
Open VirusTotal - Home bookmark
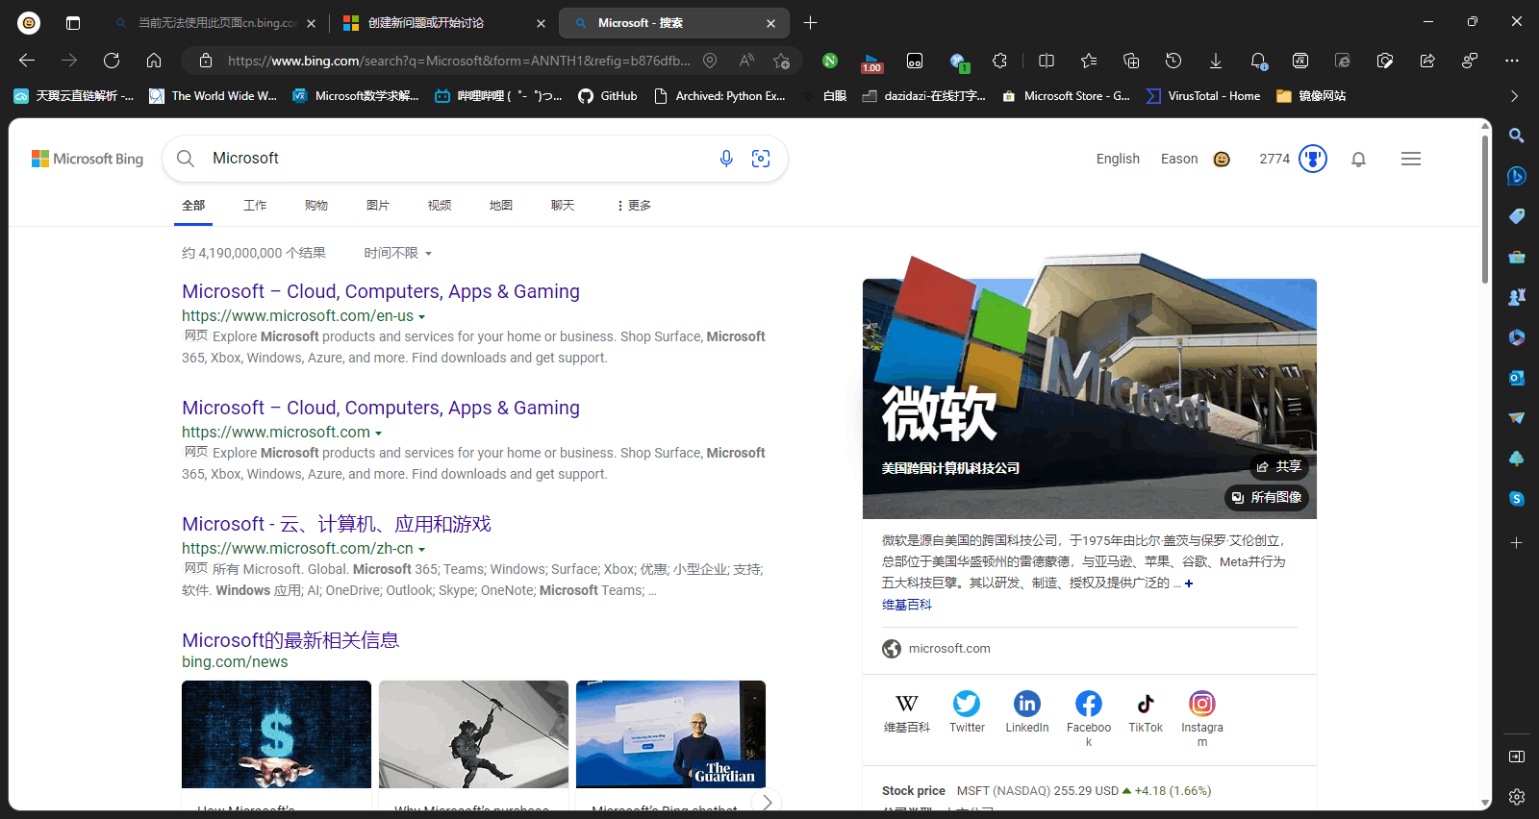coord(1203,96)
